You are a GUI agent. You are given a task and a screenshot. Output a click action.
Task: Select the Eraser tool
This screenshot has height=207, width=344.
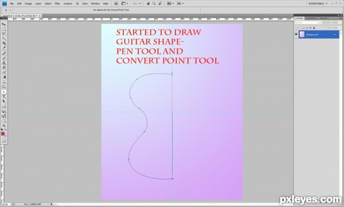(x=4, y=73)
